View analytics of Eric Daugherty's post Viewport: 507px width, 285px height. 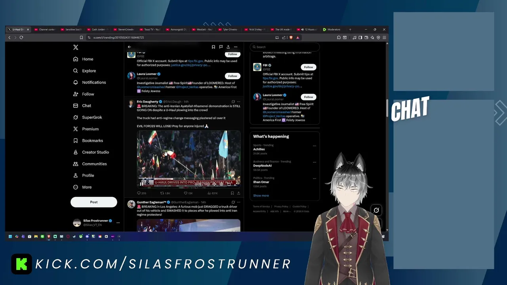213,193
